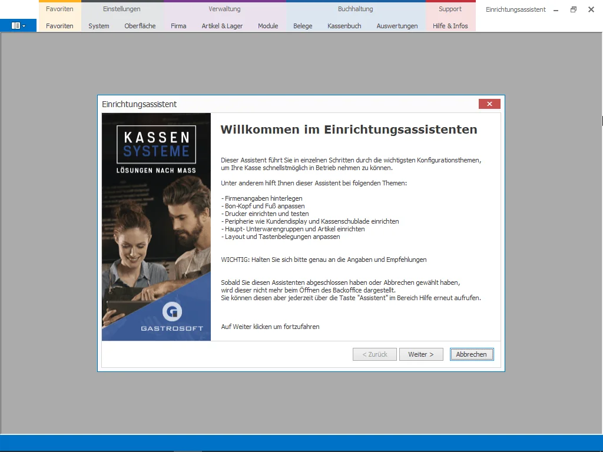This screenshot has height=452, width=603.
Task: Open the Firma management section
Action: [x=178, y=26]
